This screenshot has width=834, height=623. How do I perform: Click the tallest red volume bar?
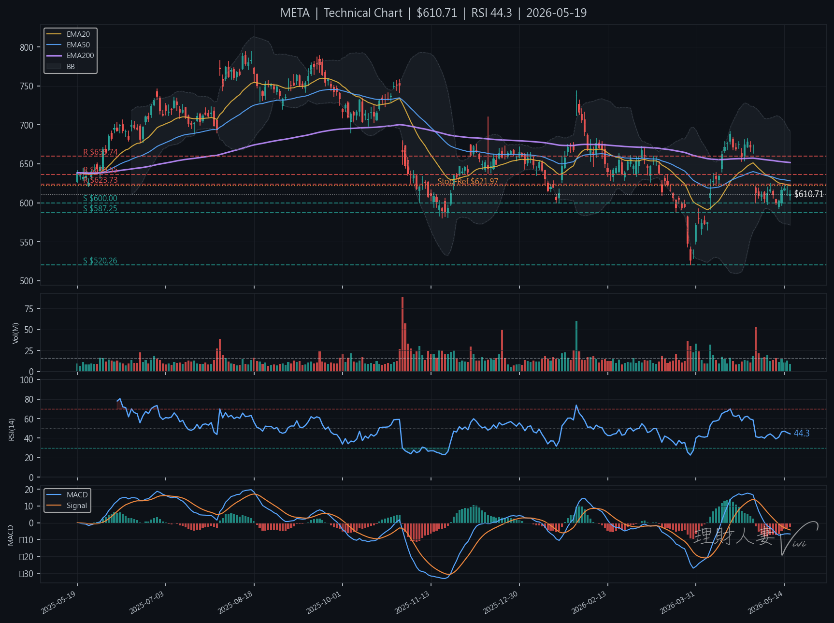pos(403,334)
